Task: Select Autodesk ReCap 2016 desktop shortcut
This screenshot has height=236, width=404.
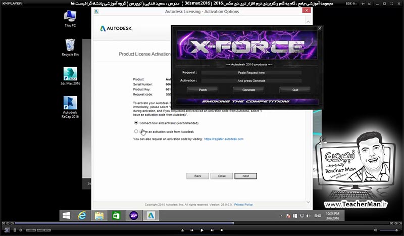Action: point(70,107)
